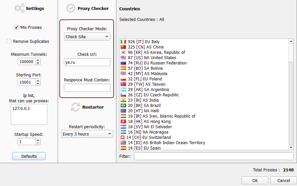Click the Restarter refresh arrows icon
Image resolution: width=297 pixels, height=186 pixels.
75,107
